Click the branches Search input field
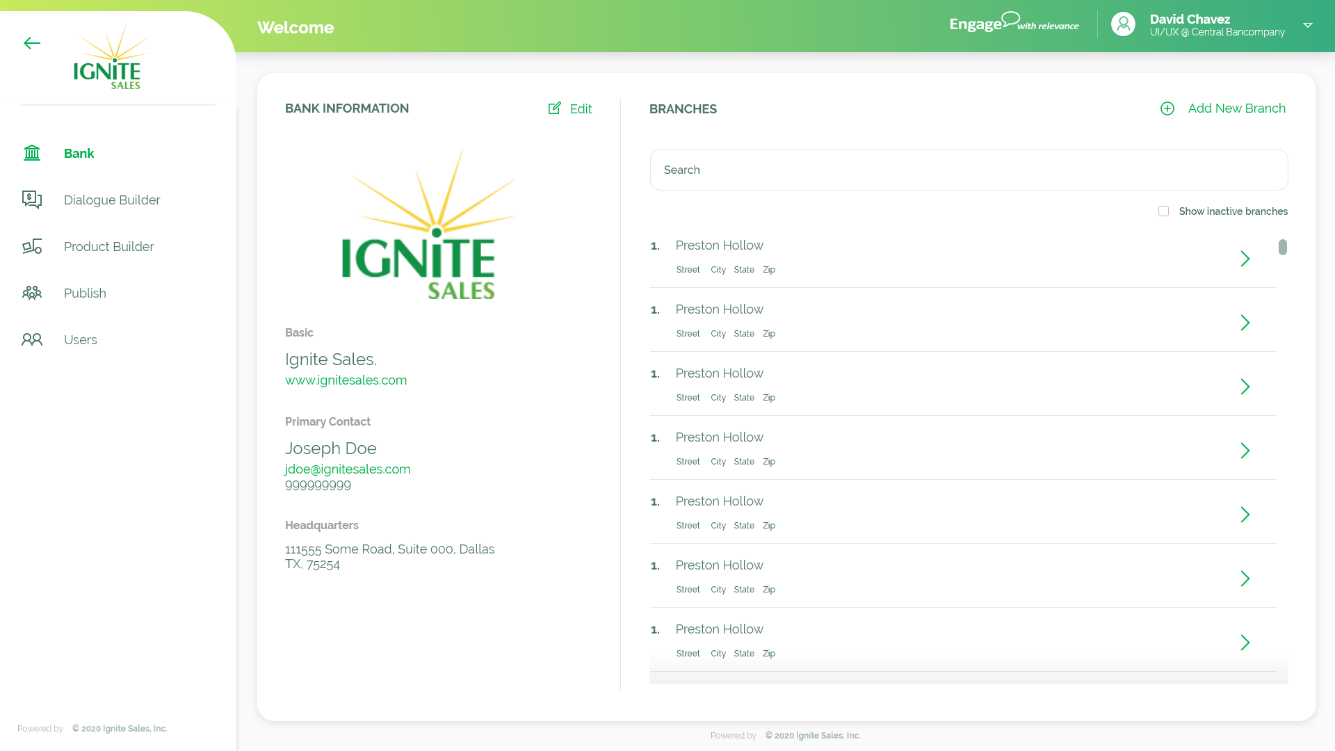This screenshot has height=751, width=1335. 969,170
